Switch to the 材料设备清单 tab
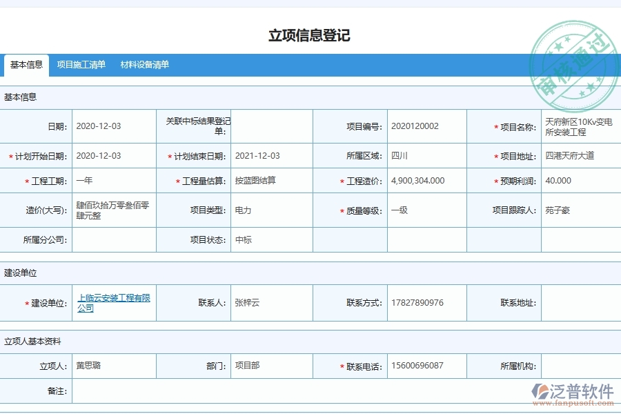Screen dimensions: 621x414 [x=145, y=65]
